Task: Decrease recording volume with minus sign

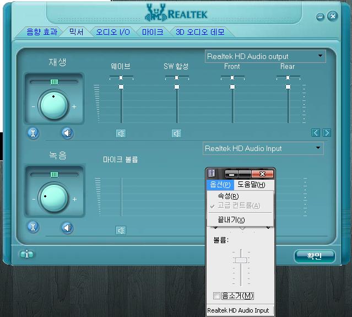Action: click(x=34, y=199)
